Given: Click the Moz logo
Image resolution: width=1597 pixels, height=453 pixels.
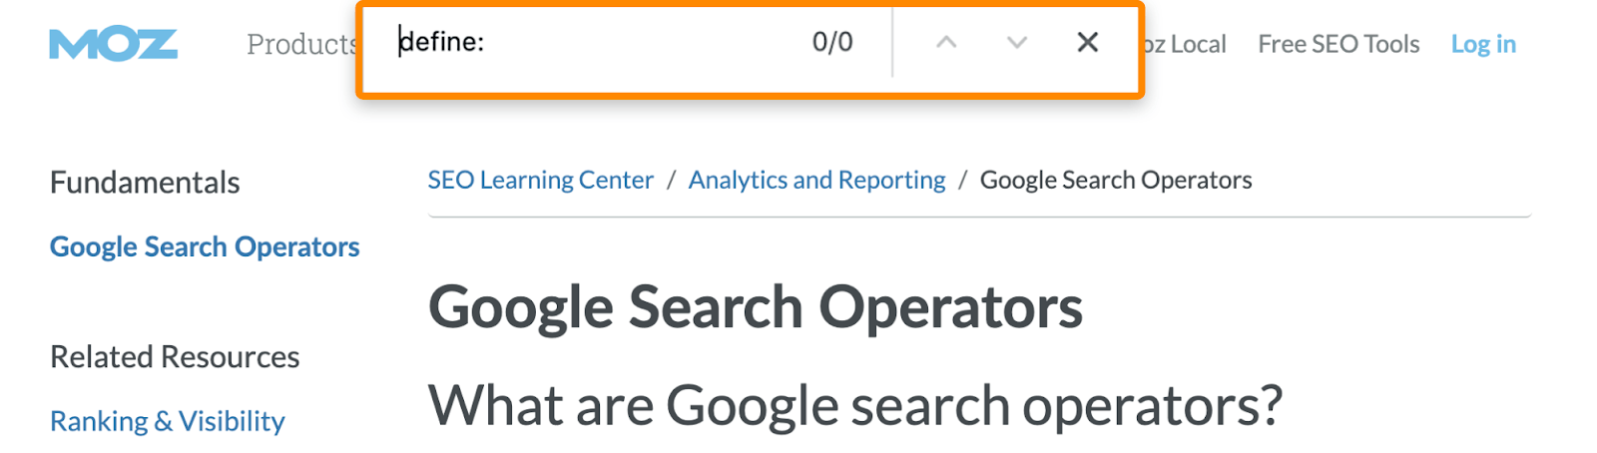Looking at the screenshot, I should tap(113, 44).
